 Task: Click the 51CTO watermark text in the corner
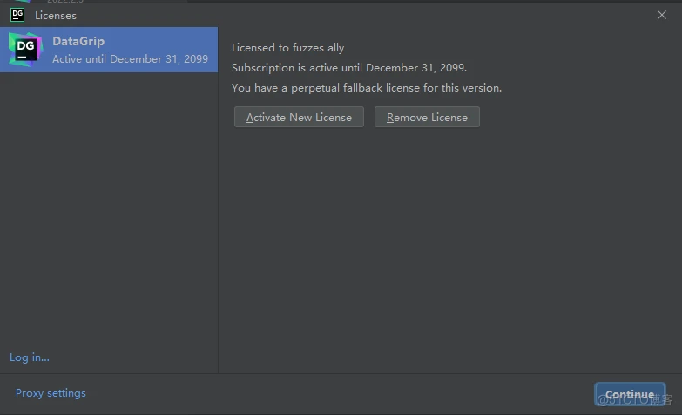tap(635, 400)
